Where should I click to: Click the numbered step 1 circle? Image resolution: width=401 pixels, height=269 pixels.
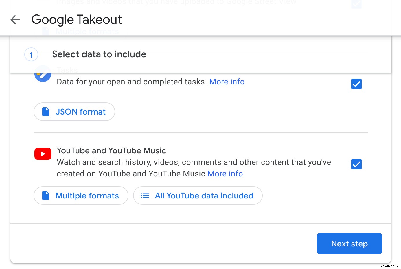(31, 54)
